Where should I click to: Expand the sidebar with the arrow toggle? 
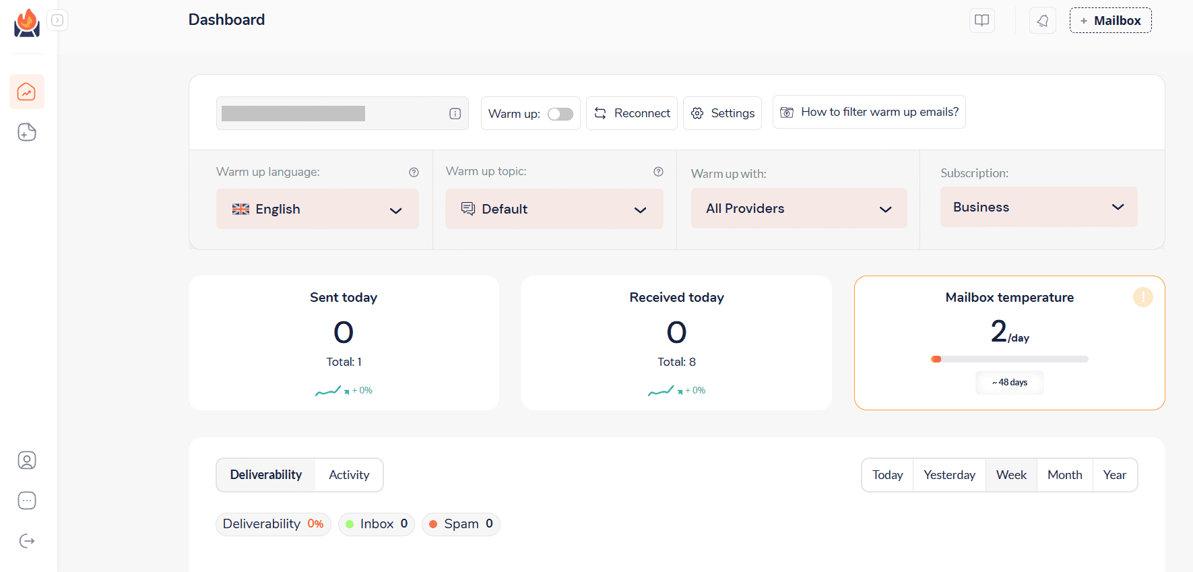click(x=58, y=20)
